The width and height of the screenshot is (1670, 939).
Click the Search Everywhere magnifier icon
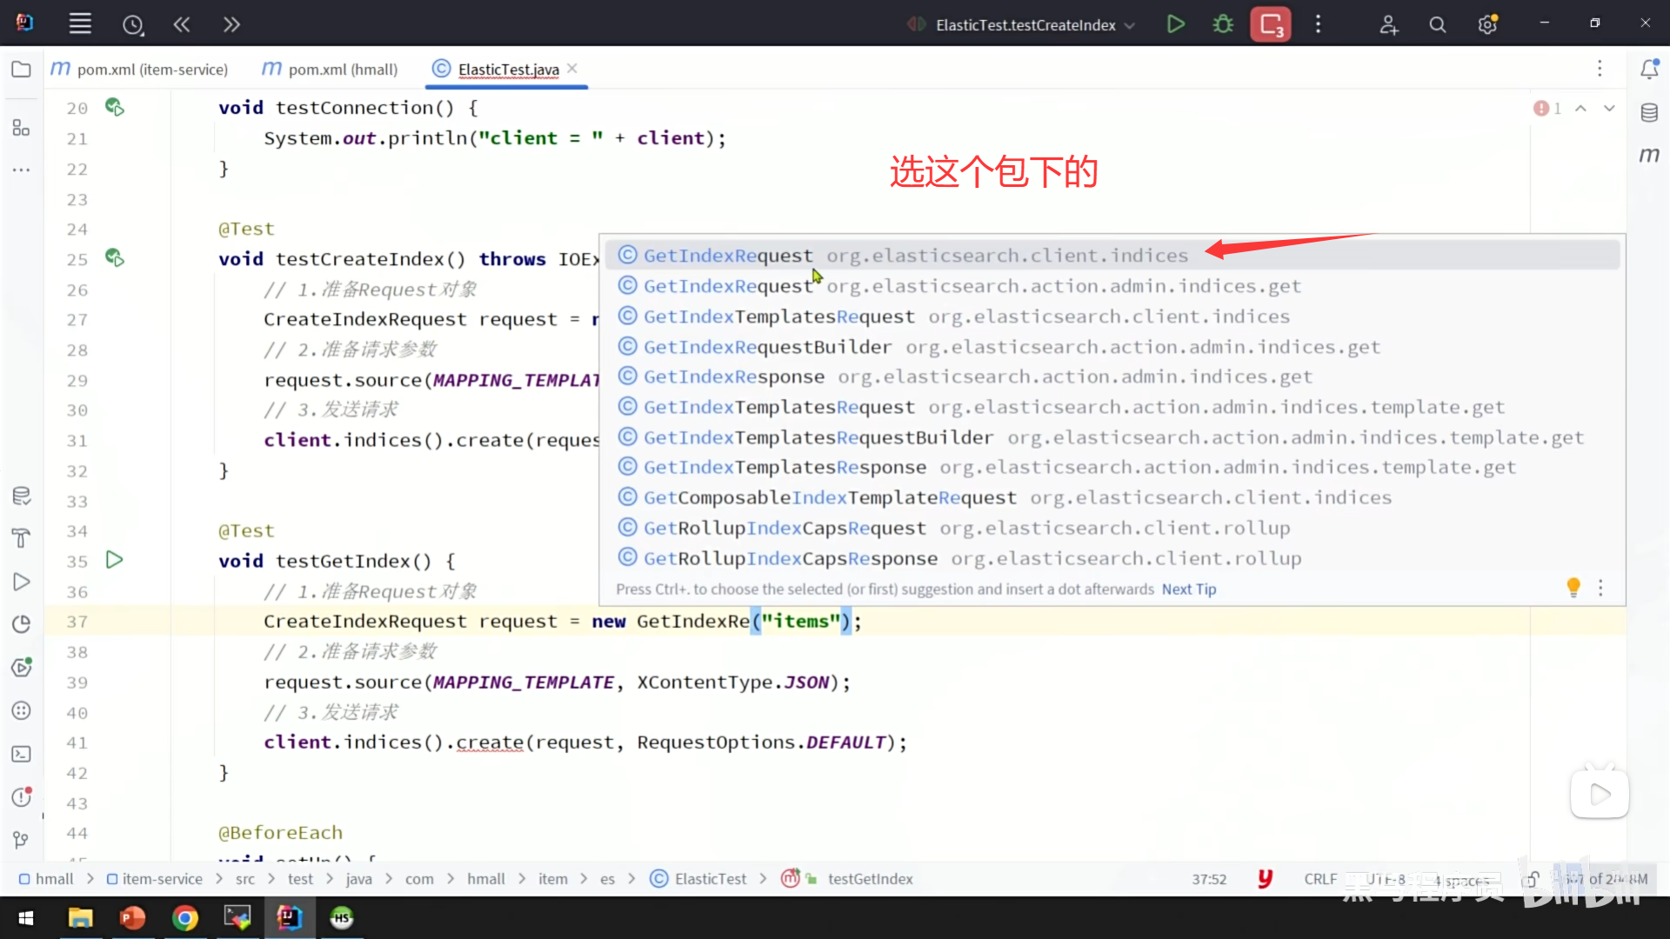tap(1437, 24)
